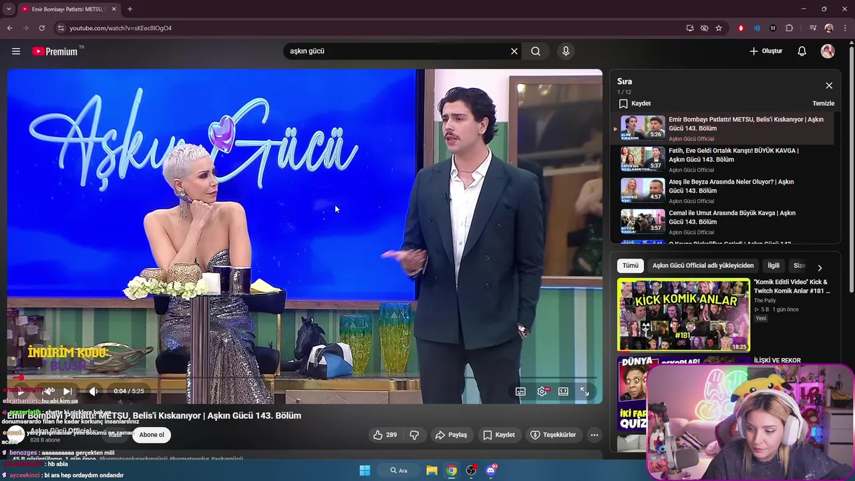This screenshot has height=481, width=855.
Task: Send thanks via Teşekkürler button
Action: point(553,435)
